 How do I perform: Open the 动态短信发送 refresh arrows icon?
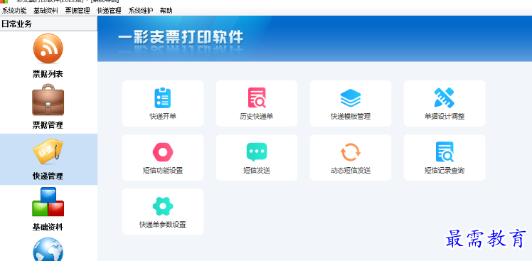351,152
